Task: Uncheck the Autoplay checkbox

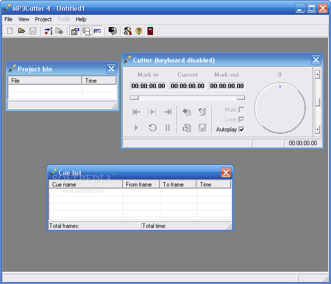Action: pyautogui.click(x=241, y=129)
